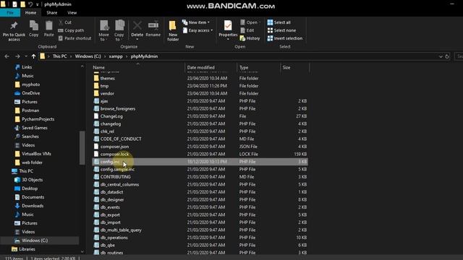Go up one folder level
463x260 pixels.
click(34, 56)
